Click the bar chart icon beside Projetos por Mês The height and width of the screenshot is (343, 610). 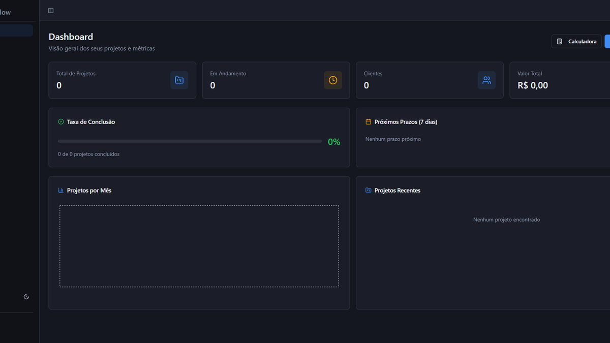pos(61,191)
